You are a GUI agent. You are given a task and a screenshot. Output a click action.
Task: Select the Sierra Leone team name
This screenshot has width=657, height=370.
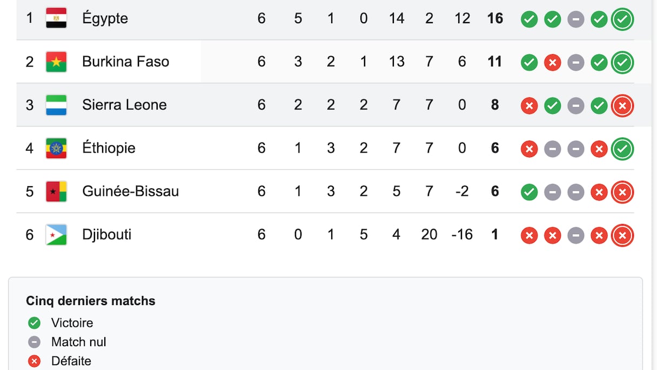(x=124, y=105)
